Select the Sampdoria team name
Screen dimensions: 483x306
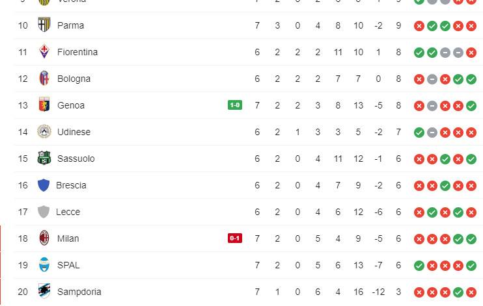point(79,292)
